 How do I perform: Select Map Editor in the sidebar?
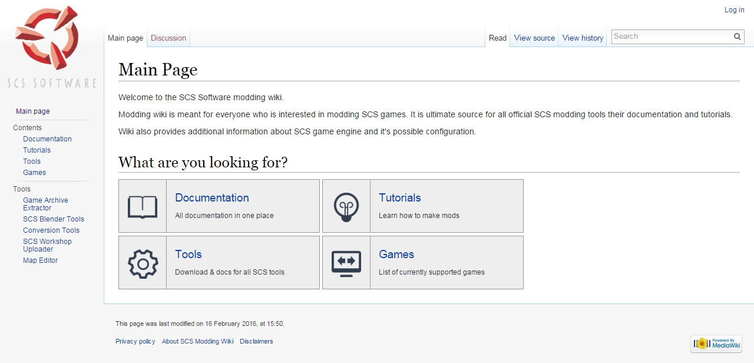pos(40,260)
